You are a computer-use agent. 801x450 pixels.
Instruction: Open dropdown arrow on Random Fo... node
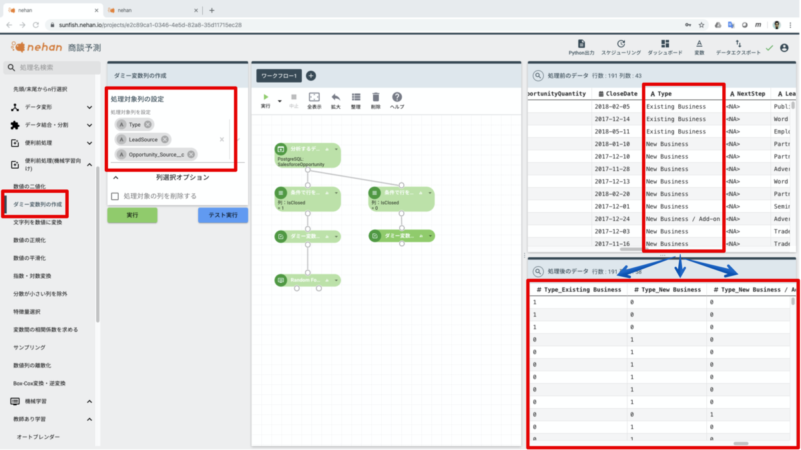(336, 281)
